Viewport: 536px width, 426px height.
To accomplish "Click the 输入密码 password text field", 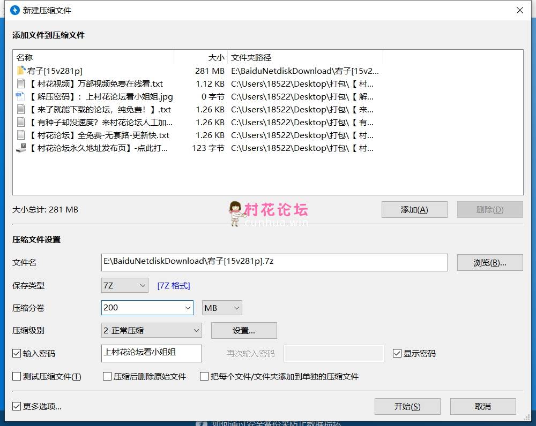I will click(x=152, y=353).
